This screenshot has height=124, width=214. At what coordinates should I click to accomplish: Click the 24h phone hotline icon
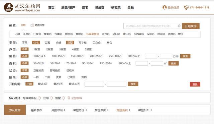(x=186, y=7)
